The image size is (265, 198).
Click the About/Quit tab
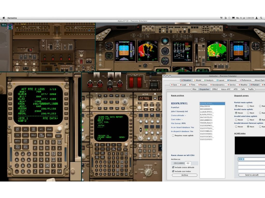(x=259, y=80)
